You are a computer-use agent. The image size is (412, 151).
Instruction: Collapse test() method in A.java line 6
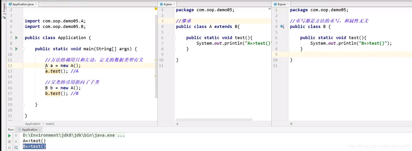[x=174, y=38]
